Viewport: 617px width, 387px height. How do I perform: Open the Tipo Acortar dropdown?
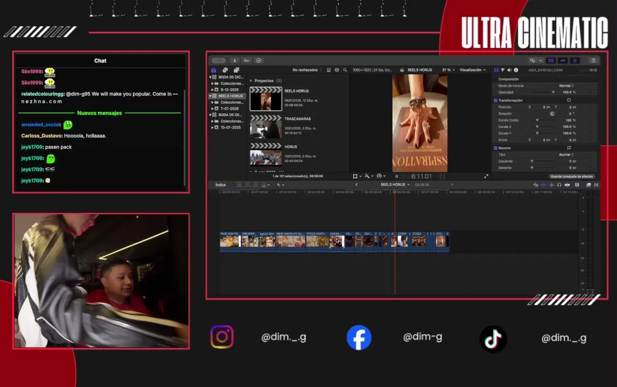click(566, 155)
